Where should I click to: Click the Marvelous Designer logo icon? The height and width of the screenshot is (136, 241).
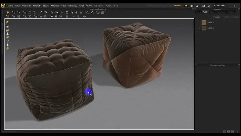coord(3,6)
